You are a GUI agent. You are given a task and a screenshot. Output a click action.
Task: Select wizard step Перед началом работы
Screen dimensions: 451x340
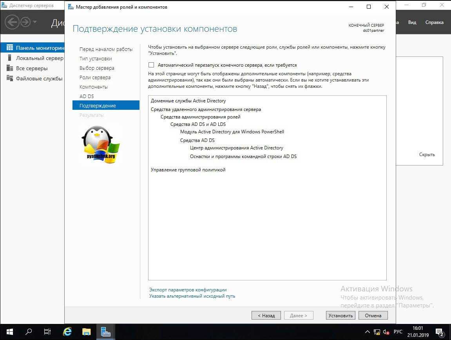[x=106, y=49]
